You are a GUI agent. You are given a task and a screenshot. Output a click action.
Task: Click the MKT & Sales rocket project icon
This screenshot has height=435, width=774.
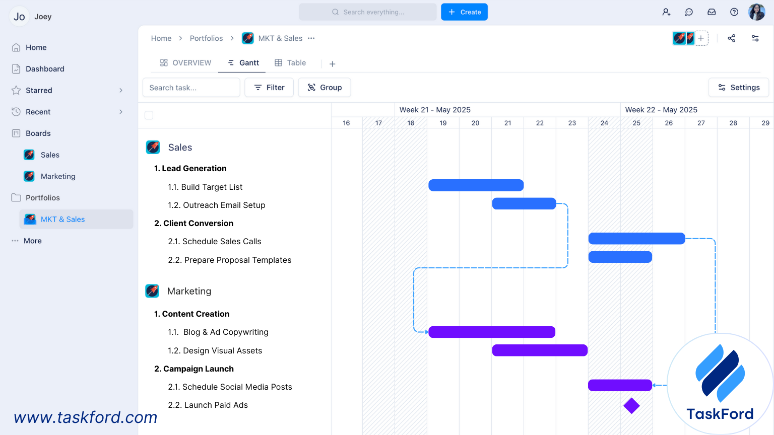click(x=247, y=38)
